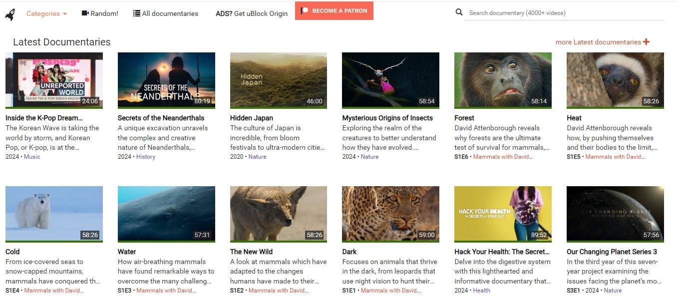Click the Random! camera icon
This screenshot has height=296, width=677.
pos(85,13)
